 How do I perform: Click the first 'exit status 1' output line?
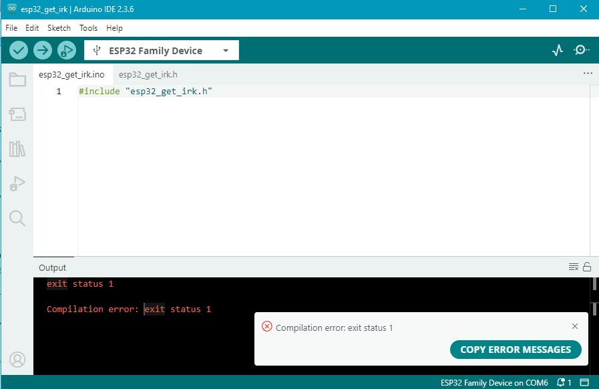pos(80,284)
